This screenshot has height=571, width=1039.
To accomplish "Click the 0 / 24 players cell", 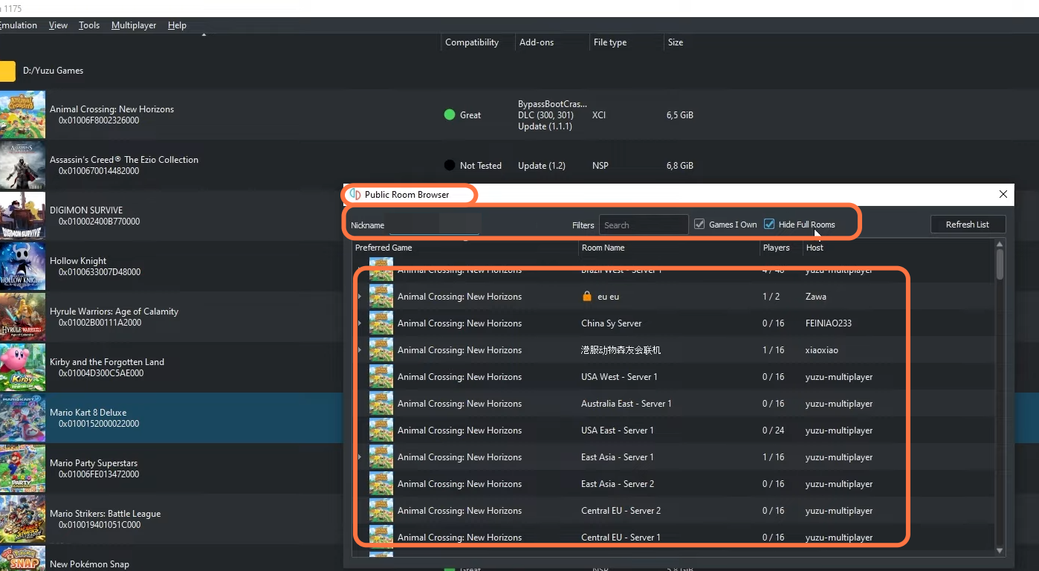I will 774,430.
